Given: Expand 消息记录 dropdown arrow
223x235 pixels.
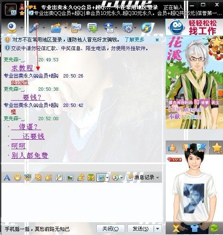Looking at the screenshot, I should (157, 178).
